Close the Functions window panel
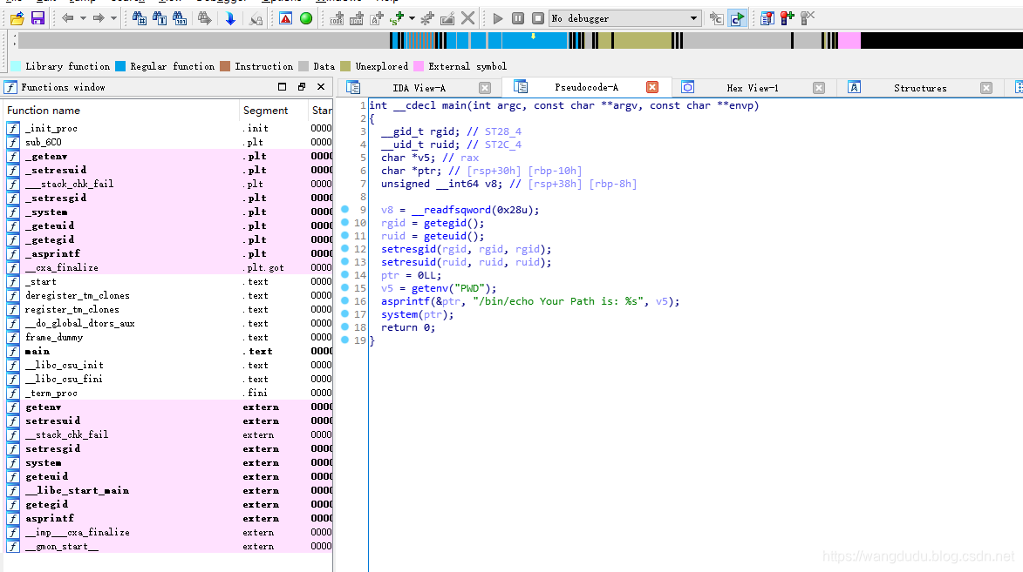 pos(321,87)
